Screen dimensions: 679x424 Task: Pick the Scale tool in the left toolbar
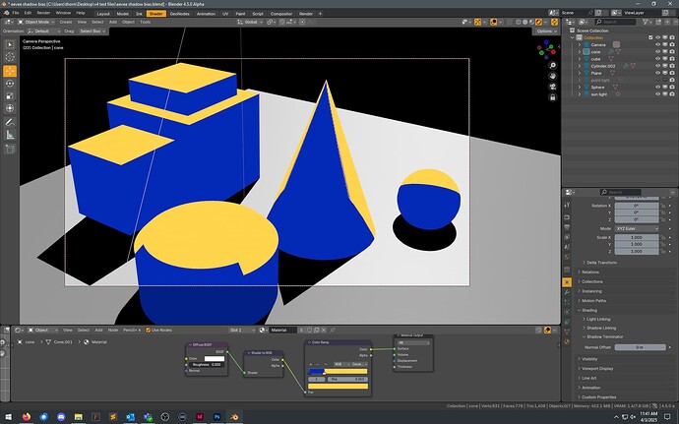coord(10,95)
